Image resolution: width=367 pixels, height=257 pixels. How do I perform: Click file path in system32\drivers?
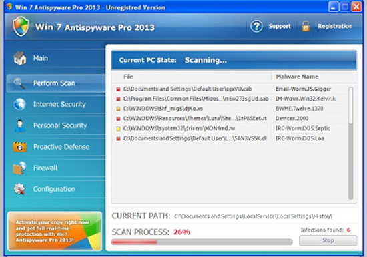pyautogui.click(x=179, y=128)
